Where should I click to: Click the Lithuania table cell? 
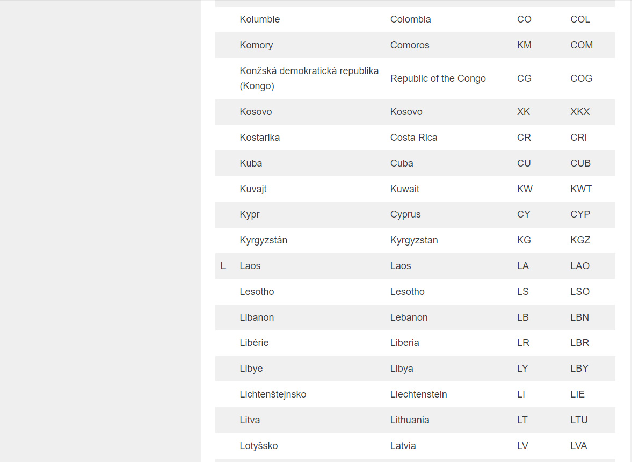409,420
